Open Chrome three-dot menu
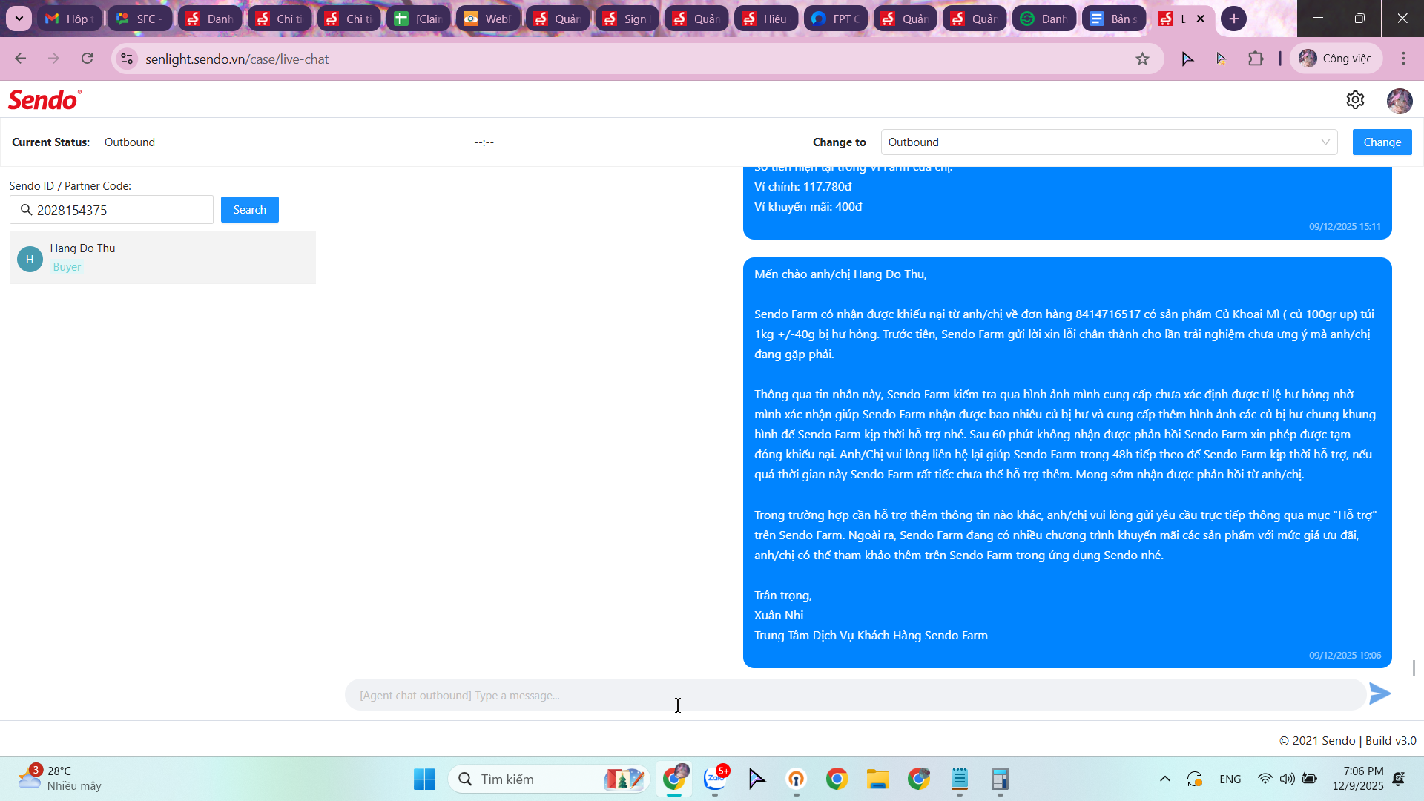 coord(1403,59)
